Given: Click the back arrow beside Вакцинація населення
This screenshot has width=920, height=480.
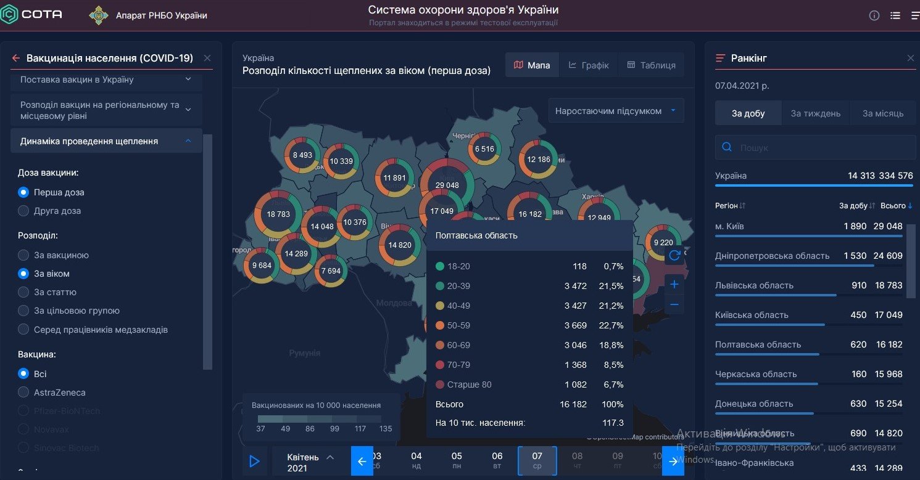Looking at the screenshot, I should 16,58.
